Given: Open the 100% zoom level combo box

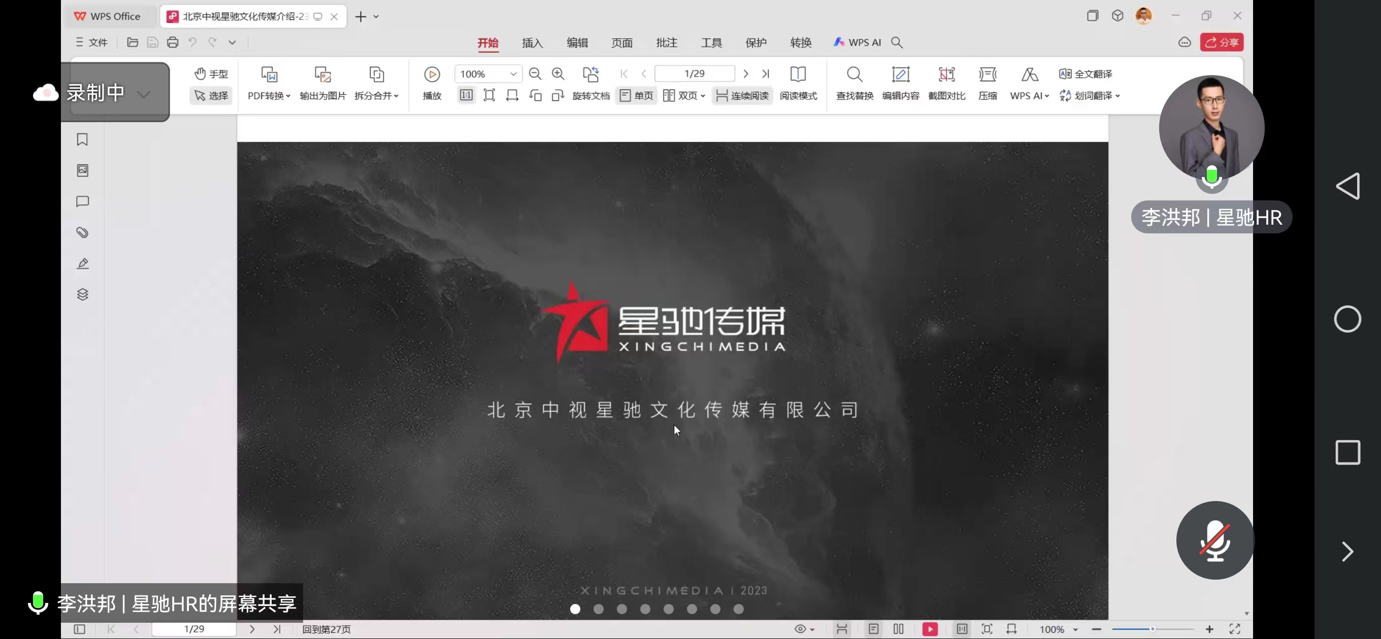Looking at the screenshot, I should 488,74.
